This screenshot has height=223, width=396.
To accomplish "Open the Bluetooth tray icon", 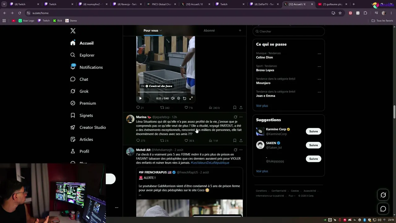I will point(365,220).
